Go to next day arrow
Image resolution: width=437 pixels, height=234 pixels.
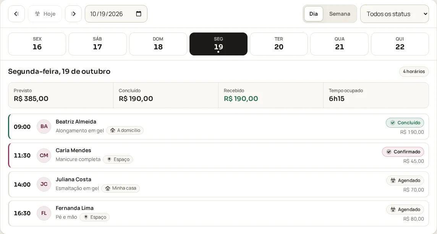tap(73, 14)
